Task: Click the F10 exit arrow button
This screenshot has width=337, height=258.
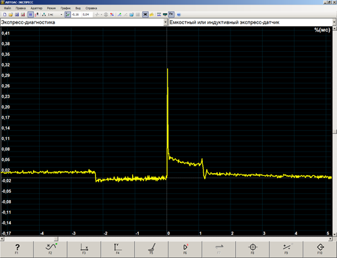Action: pos(320,249)
